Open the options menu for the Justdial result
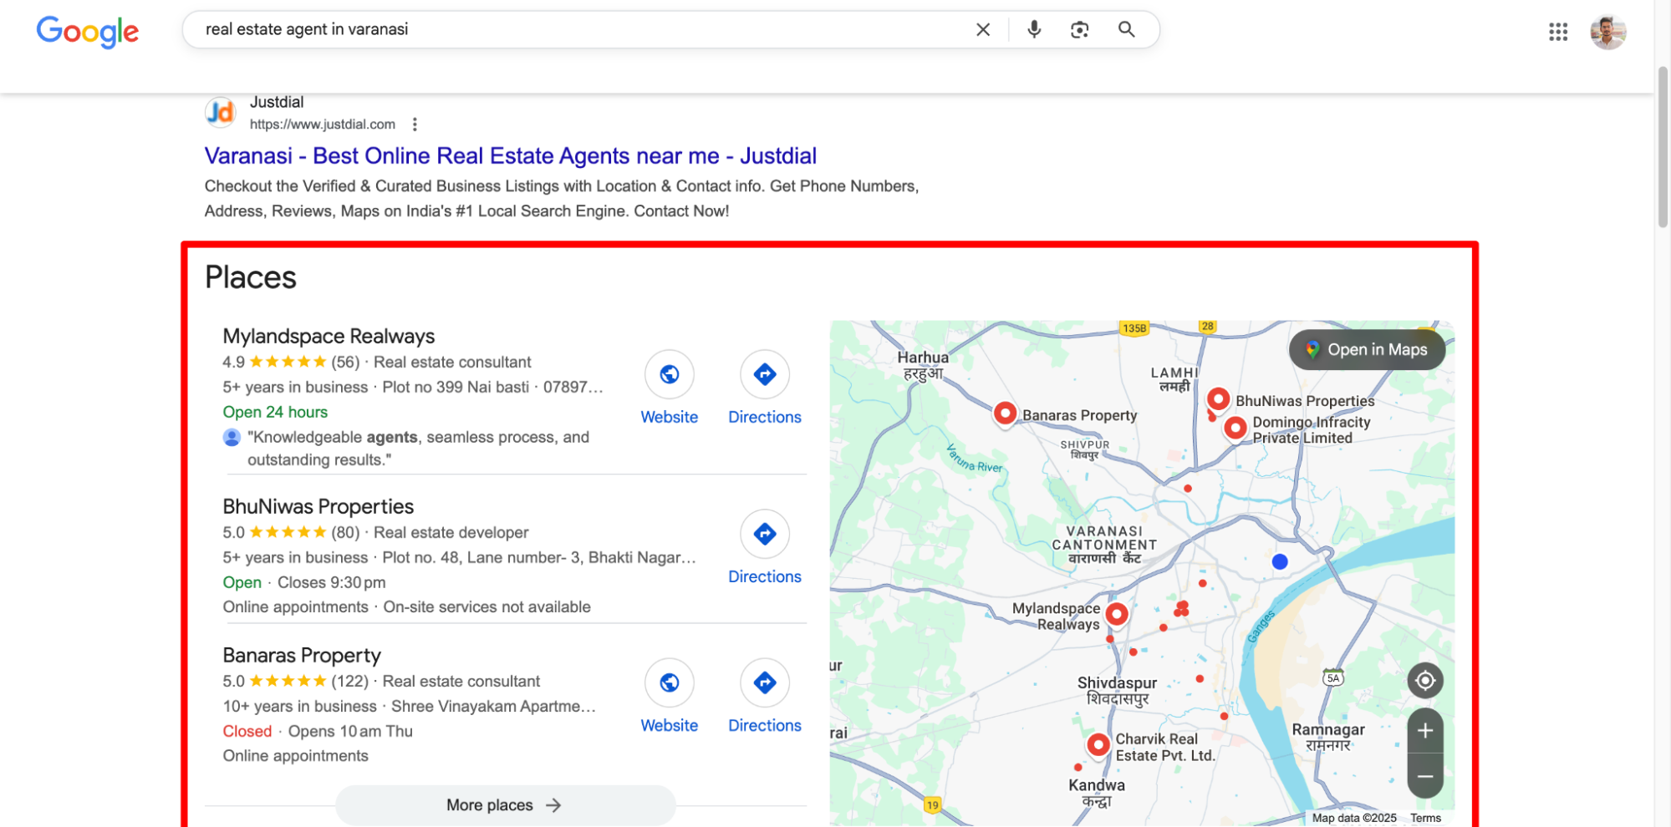 coord(415,124)
